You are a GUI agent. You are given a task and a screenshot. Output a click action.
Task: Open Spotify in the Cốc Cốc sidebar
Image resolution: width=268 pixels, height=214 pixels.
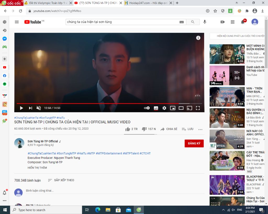click(x=5, y=84)
